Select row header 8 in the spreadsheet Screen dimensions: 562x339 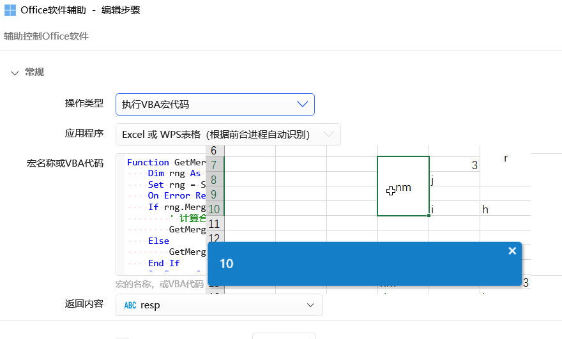(214, 180)
